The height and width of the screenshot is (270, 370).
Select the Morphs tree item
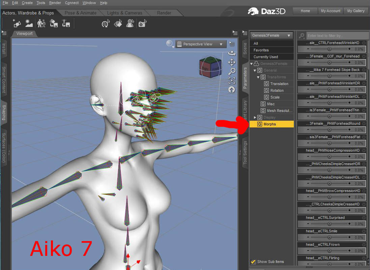point(272,124)
